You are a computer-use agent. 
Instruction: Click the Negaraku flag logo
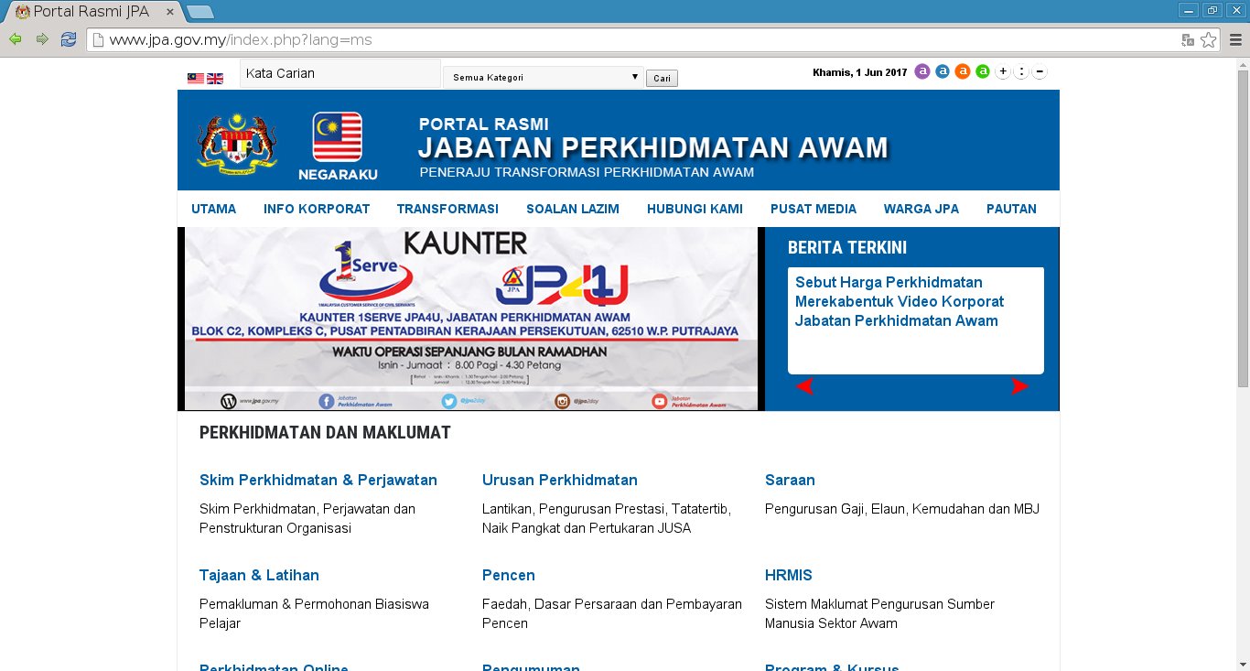338,146
